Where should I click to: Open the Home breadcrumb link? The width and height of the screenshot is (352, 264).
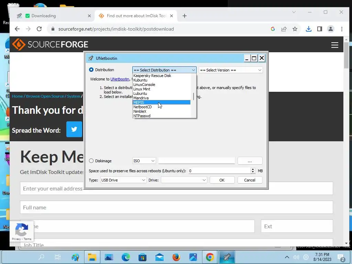point(17,96)
